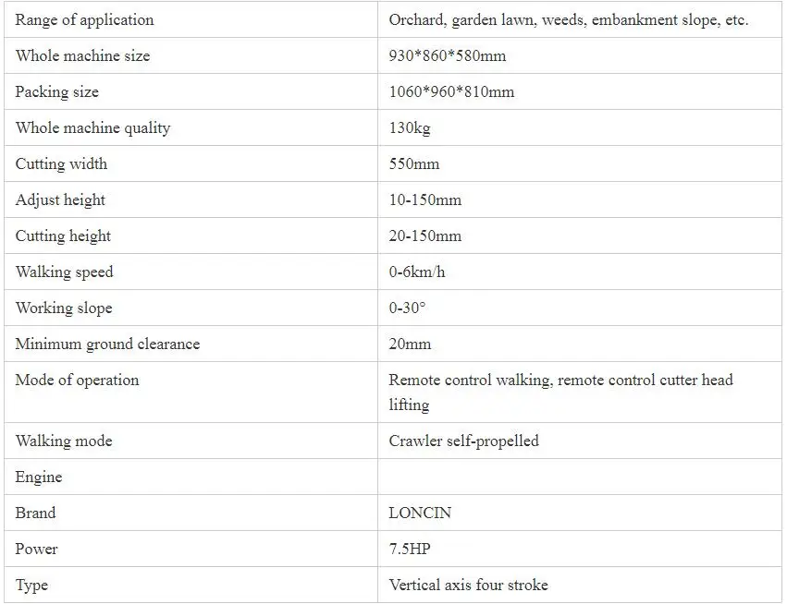This screenshot has width=787, height=604.
Task: Click the packing size value 1060*960*810mm
Action: tap(451, 91)
